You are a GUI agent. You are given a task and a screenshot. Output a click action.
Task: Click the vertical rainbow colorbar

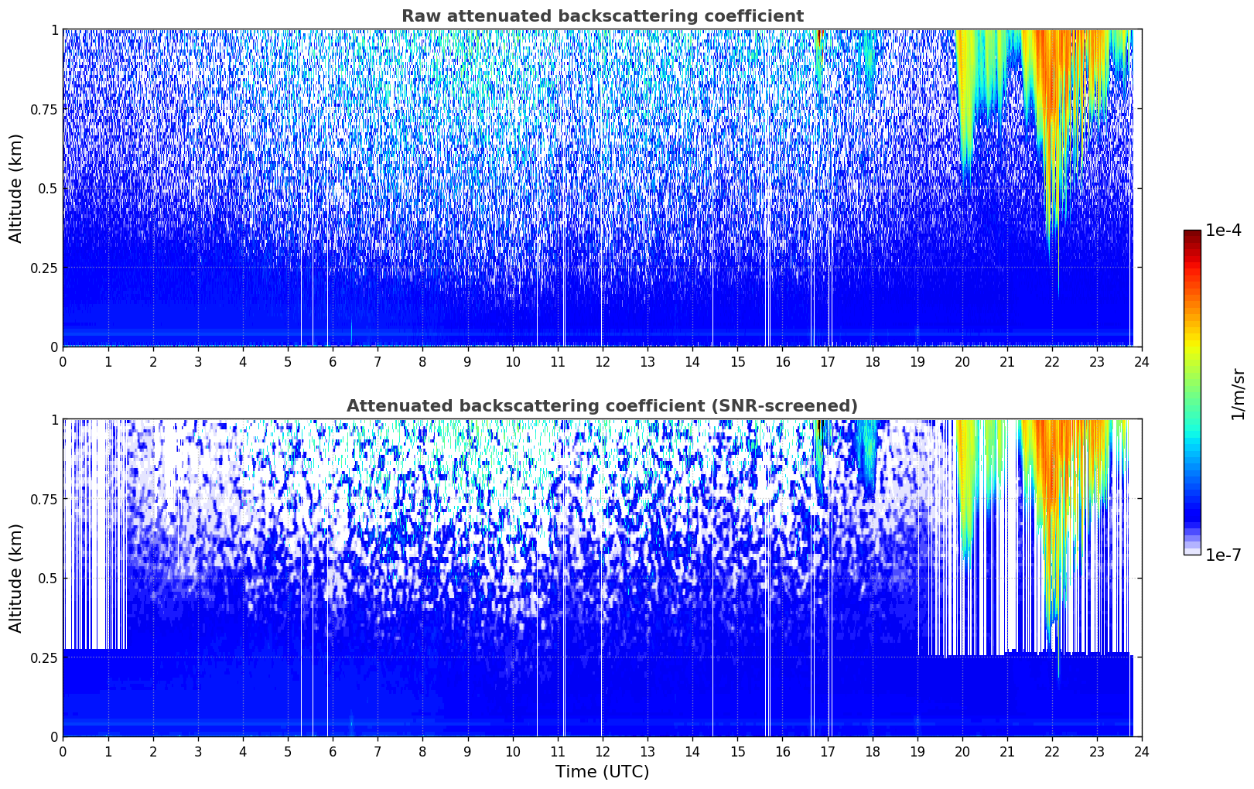[x=1192, y=393]
